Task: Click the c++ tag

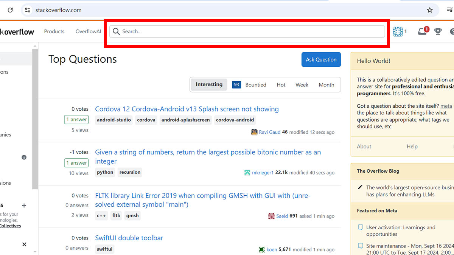Action: click(x=101, y=216)
